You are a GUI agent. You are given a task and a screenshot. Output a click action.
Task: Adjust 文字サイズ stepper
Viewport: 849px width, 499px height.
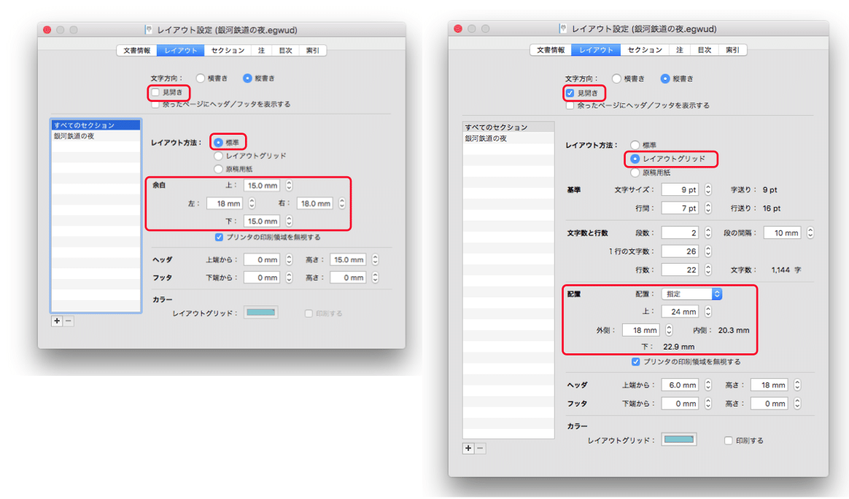708,189
